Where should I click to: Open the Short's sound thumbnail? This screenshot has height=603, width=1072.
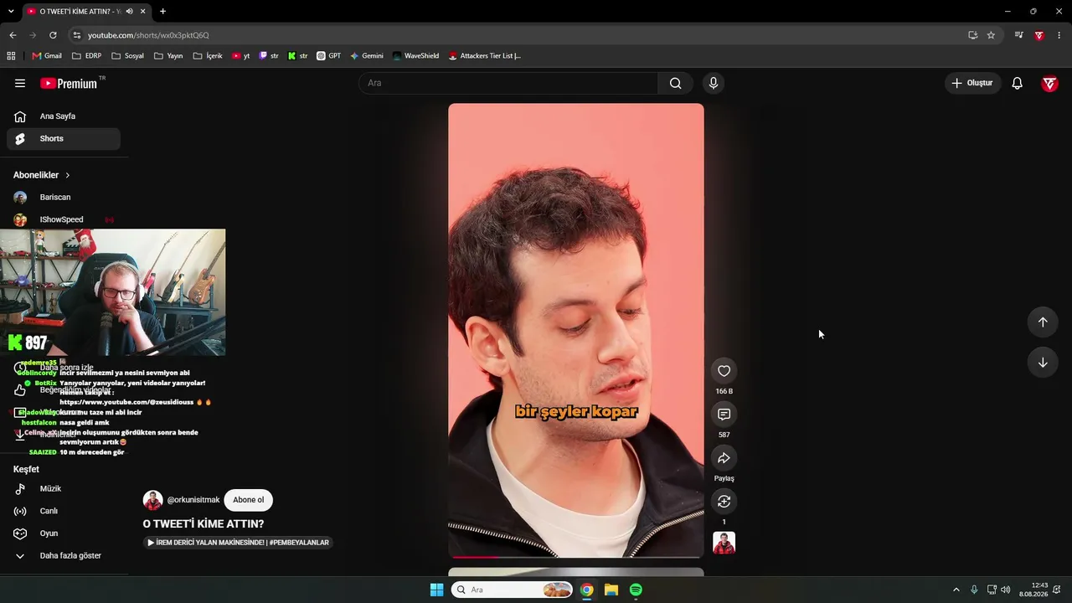[x=724, y=543]
